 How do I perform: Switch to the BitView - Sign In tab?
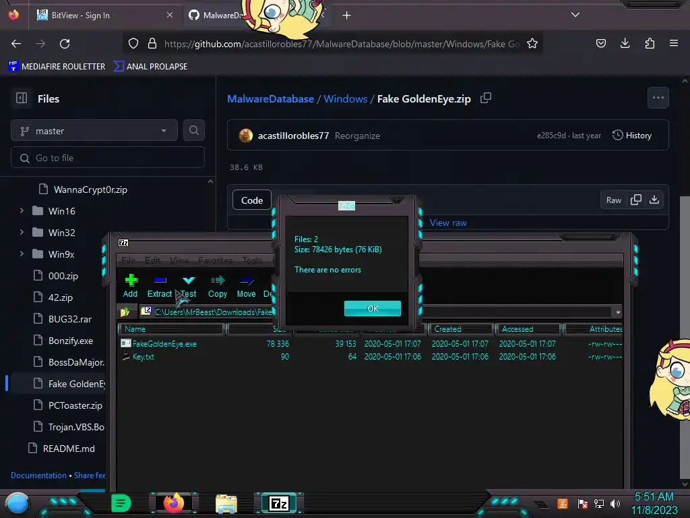coord(103,16)
